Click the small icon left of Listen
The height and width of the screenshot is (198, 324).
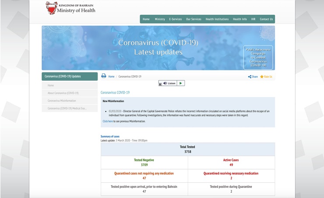tap(160, 83)
